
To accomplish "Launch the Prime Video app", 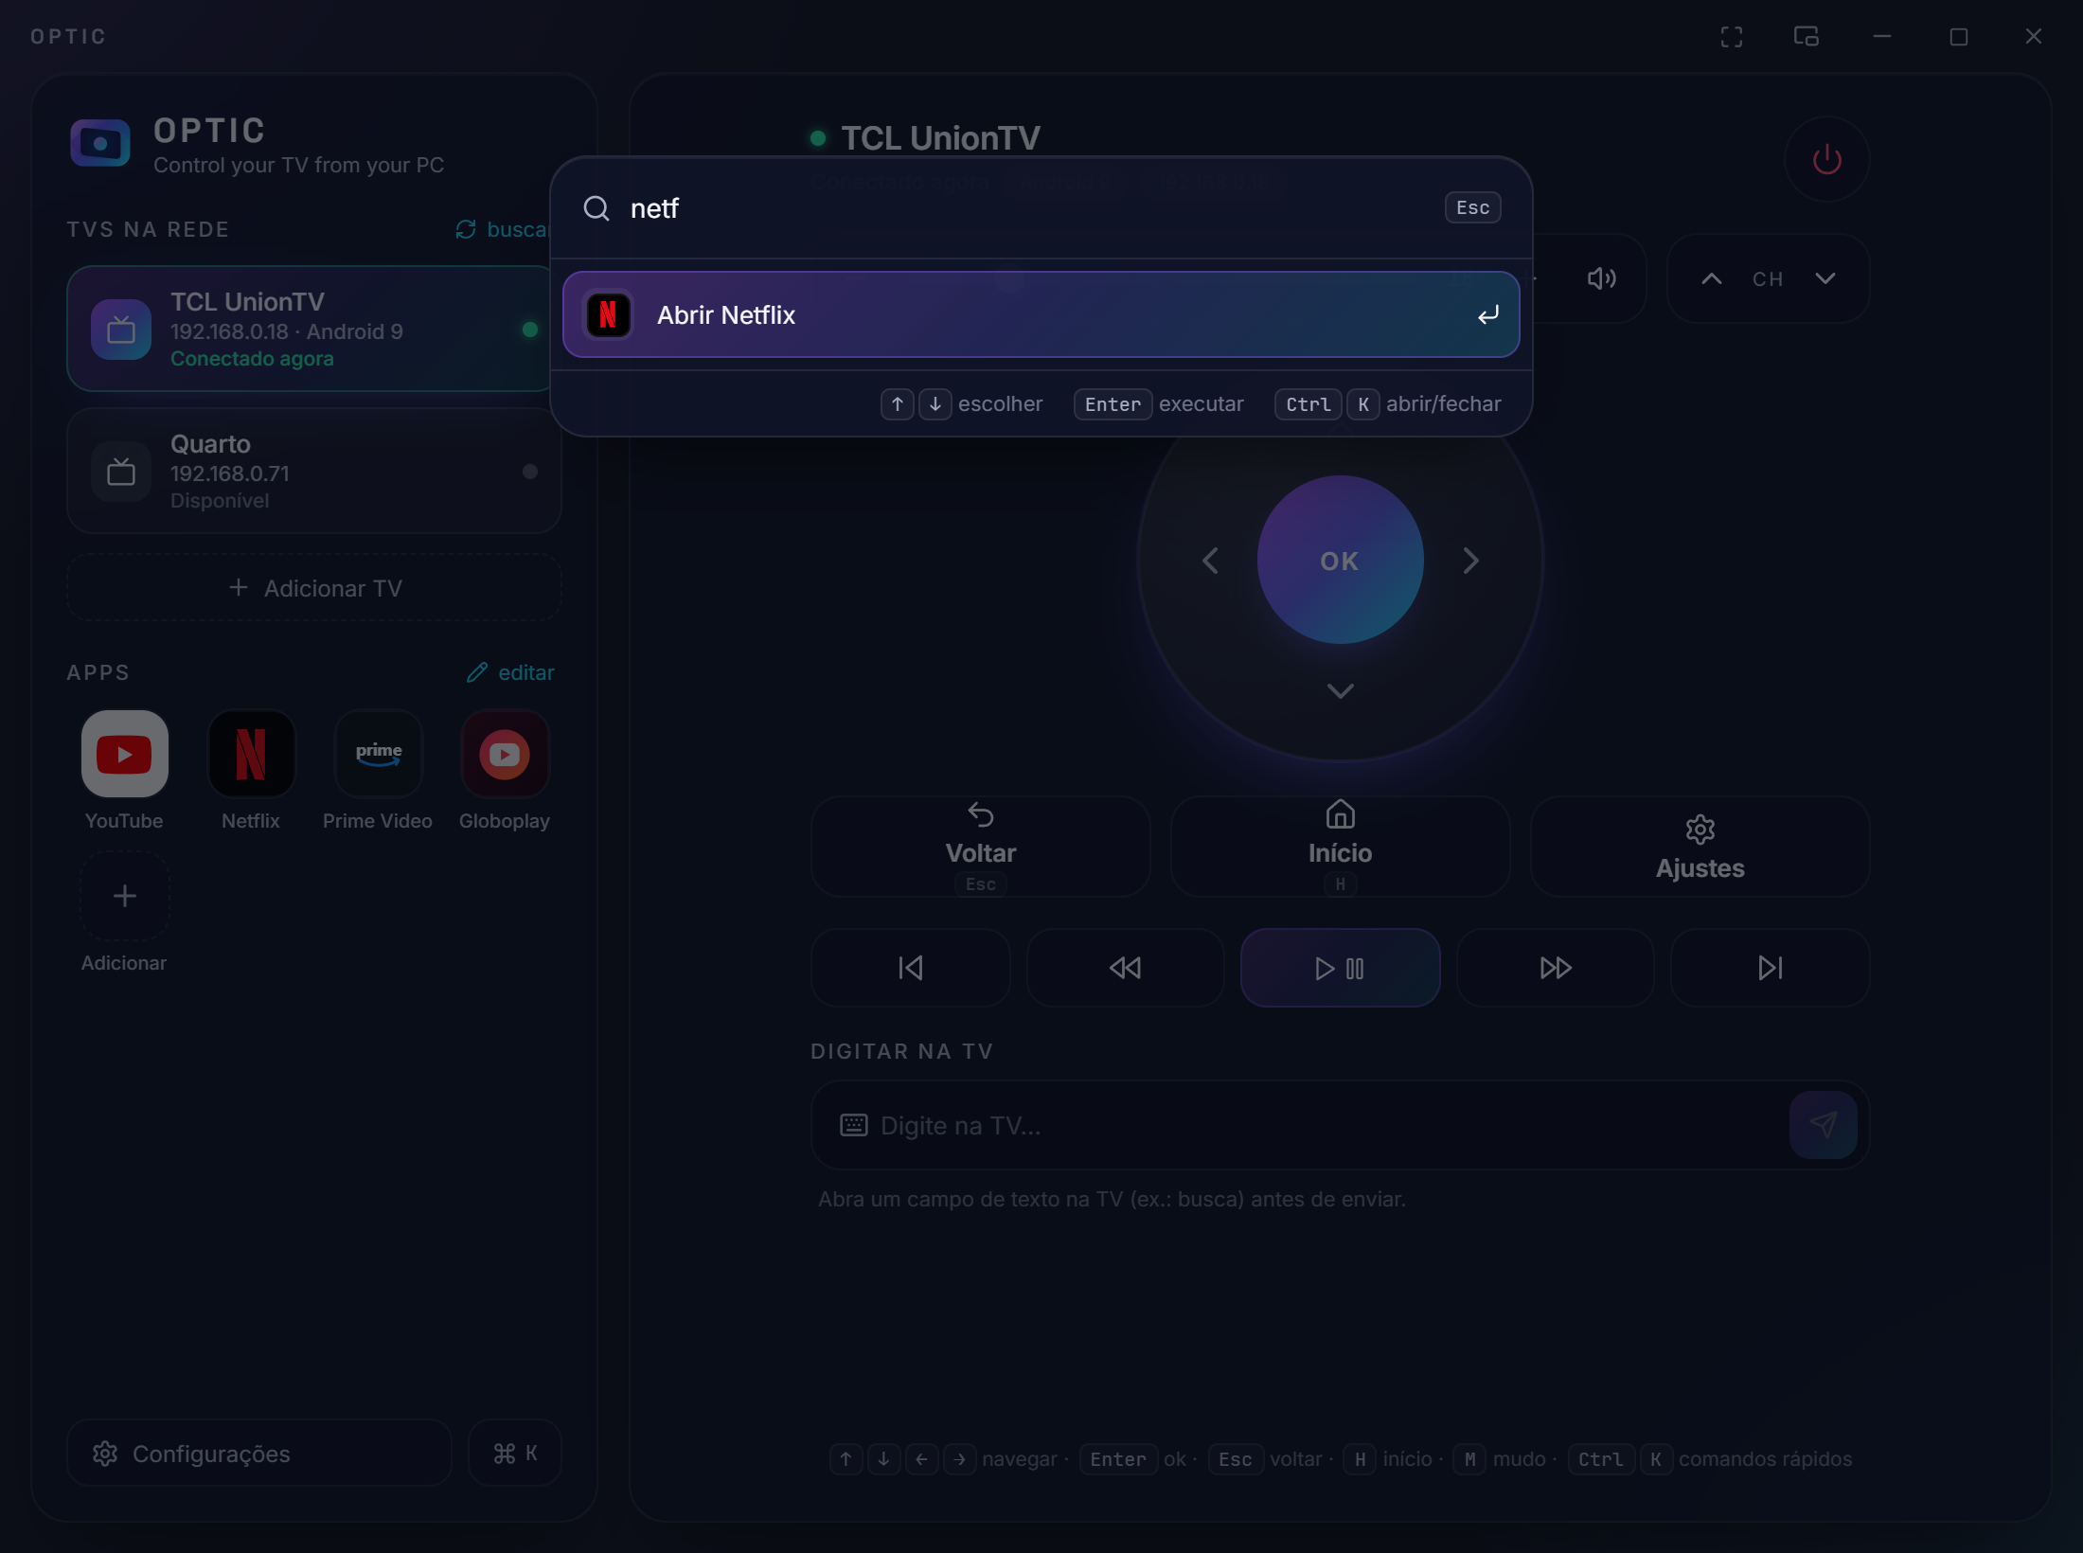I will 378,754.
